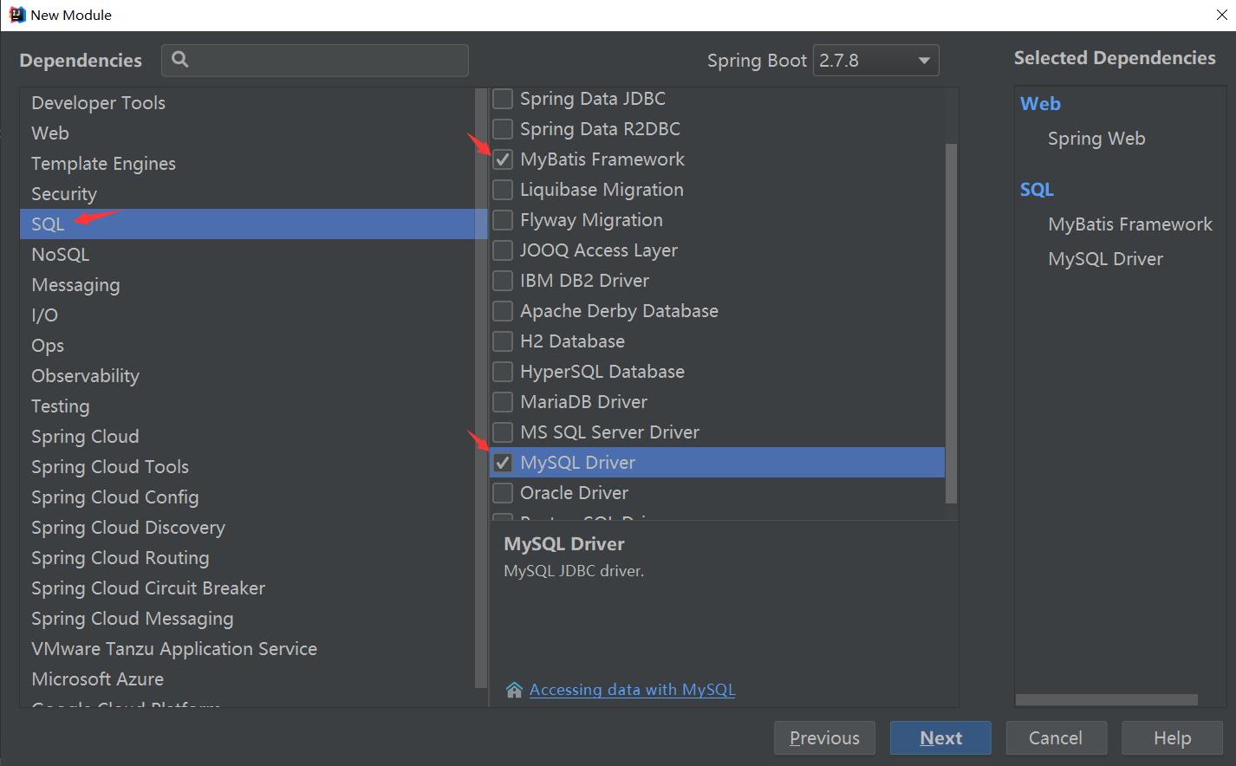Choose the Security category
The width and height of the screenshot is (1236, 766).
[x=248, y=194]
